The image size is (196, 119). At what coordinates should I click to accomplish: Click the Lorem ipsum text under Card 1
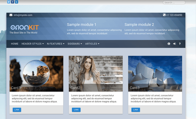pyautogui.click(x=35, y=98)
